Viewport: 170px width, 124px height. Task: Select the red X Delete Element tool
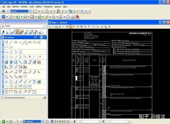[36, 32]
